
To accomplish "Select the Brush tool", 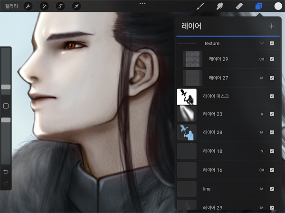I will click(x=200, y=6).
